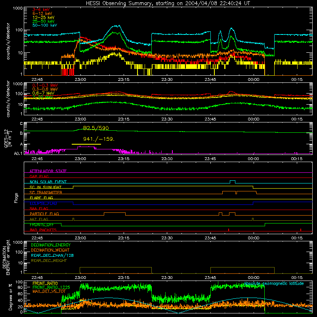317x317 pixels.
Task: Select the FRONTS_OFF flag label
Action: click(42, 225)
